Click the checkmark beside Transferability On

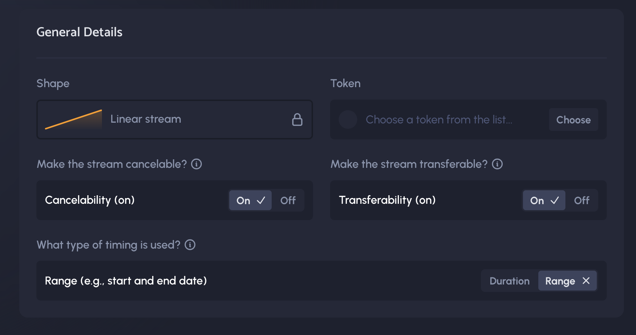[x=555, y=200]
